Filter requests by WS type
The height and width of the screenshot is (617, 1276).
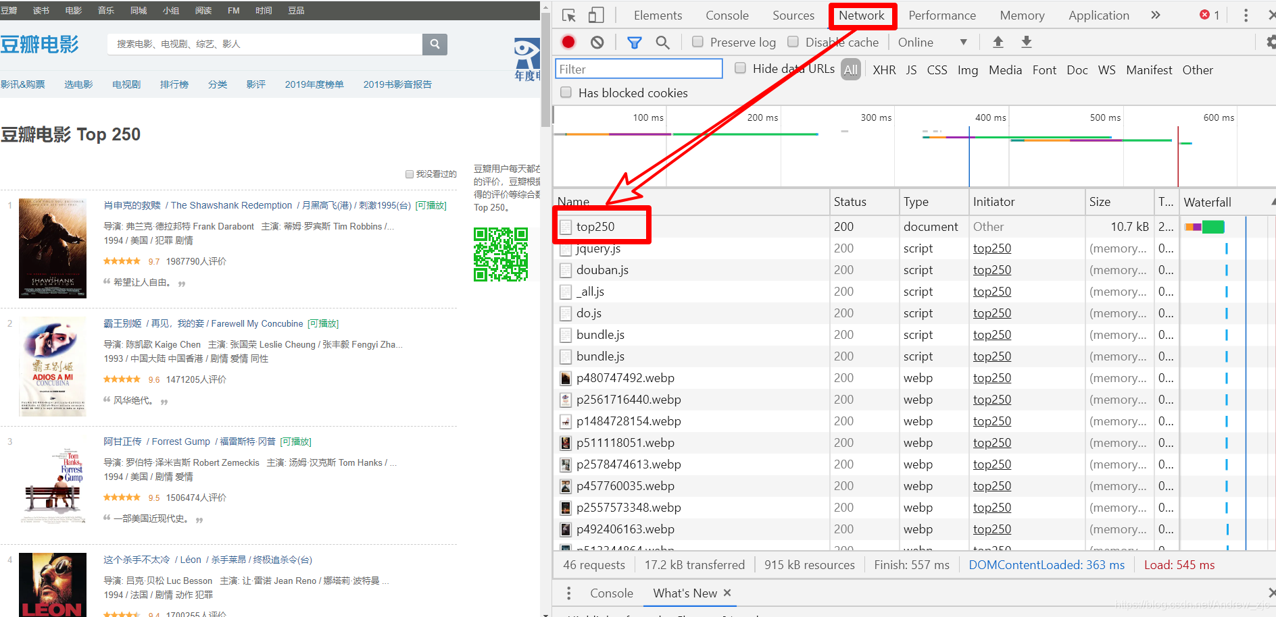[1106, 70]
